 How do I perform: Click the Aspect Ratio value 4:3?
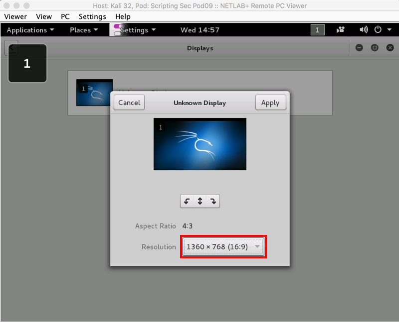[188, 226]
